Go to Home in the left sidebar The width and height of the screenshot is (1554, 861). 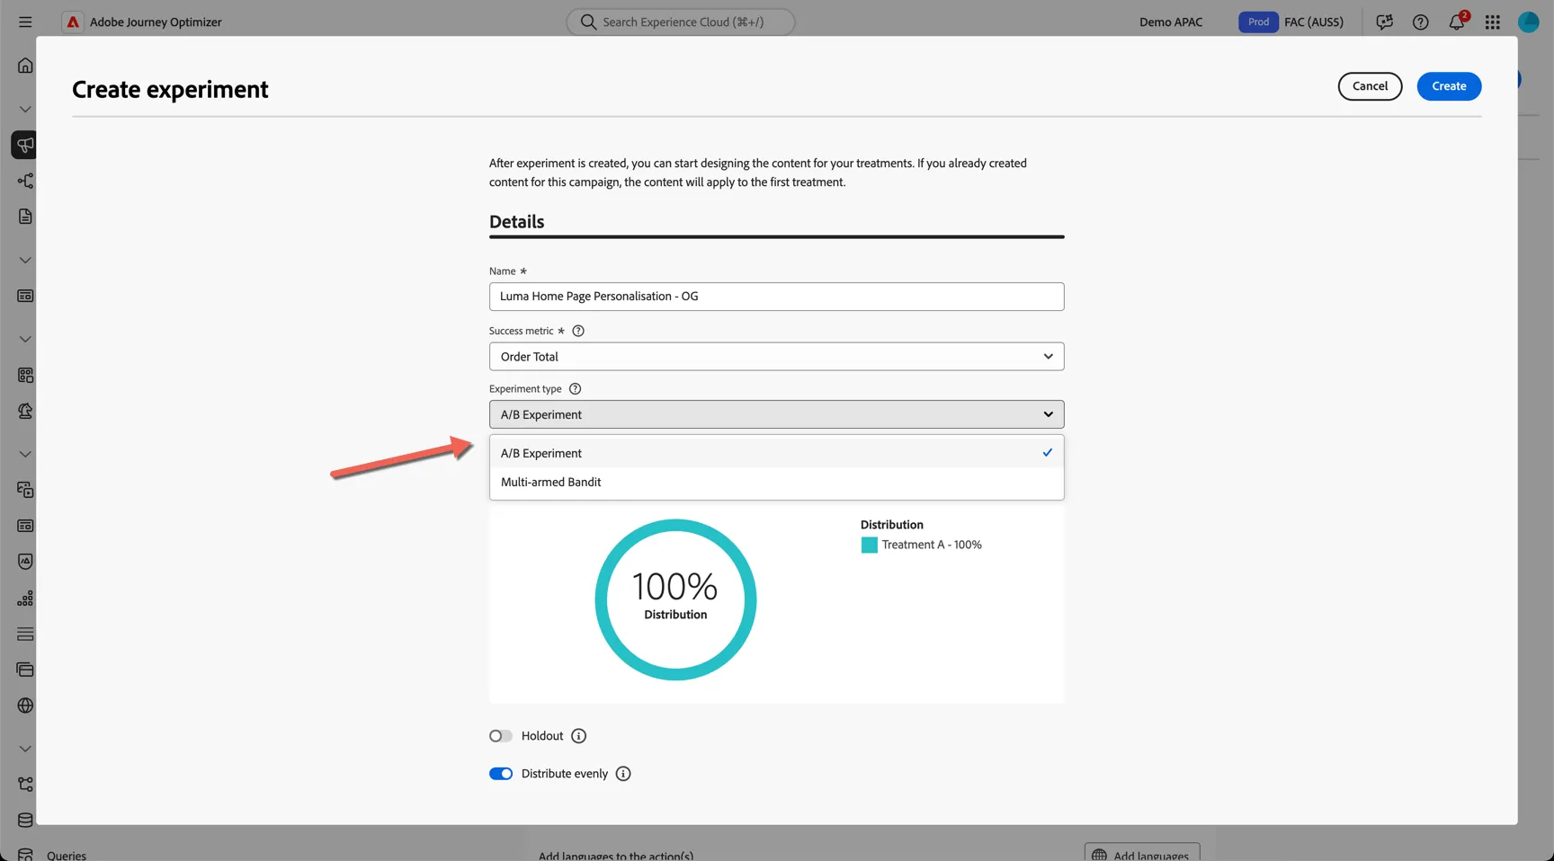[25, 66]
